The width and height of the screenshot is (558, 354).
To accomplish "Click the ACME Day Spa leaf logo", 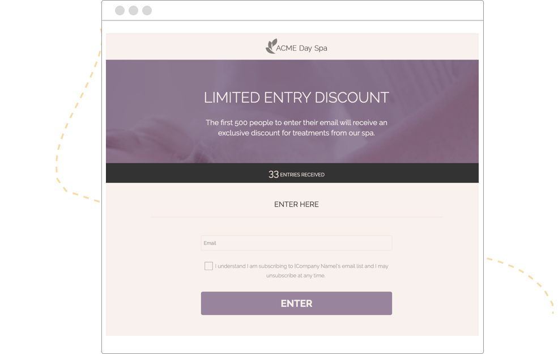I will (271, 47).
